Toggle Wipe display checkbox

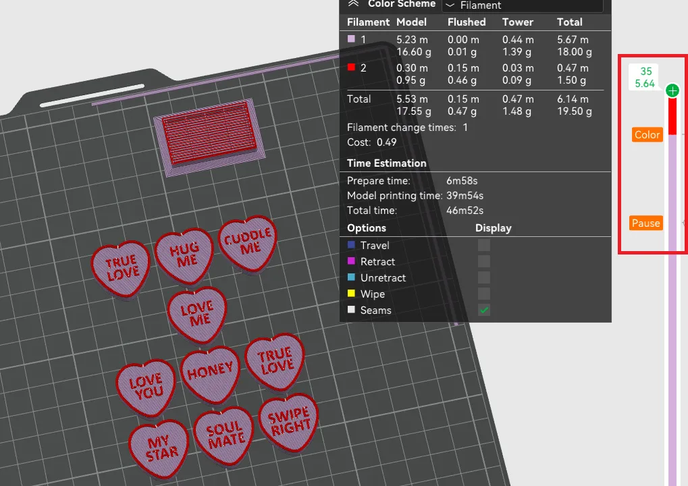tap(484, 294)
